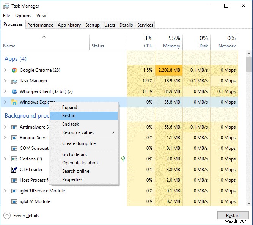The height and width of the screenshot is (225, 253).
Task: Choose Search online
Action: pyautogui.click(x=84, y=171)
